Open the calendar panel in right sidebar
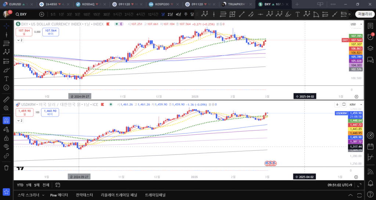Screen dimensions: 376x200 pos(370,146)
